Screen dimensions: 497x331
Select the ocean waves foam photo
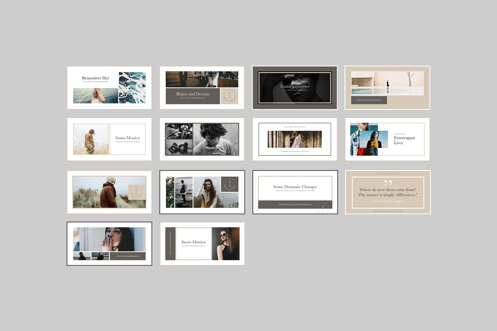click(132, 88)
